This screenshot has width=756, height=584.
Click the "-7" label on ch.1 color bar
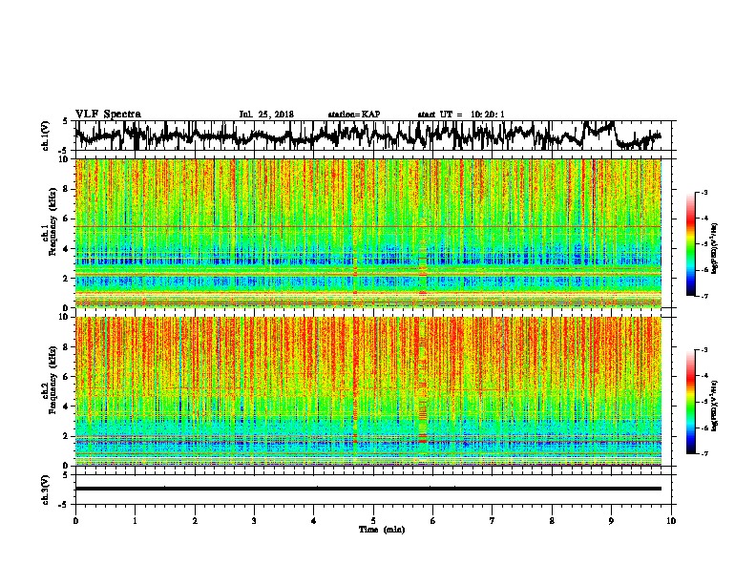704,296
